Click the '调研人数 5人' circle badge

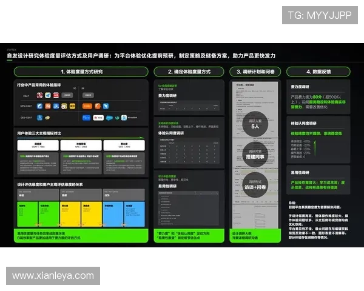(x=255, y=124)
